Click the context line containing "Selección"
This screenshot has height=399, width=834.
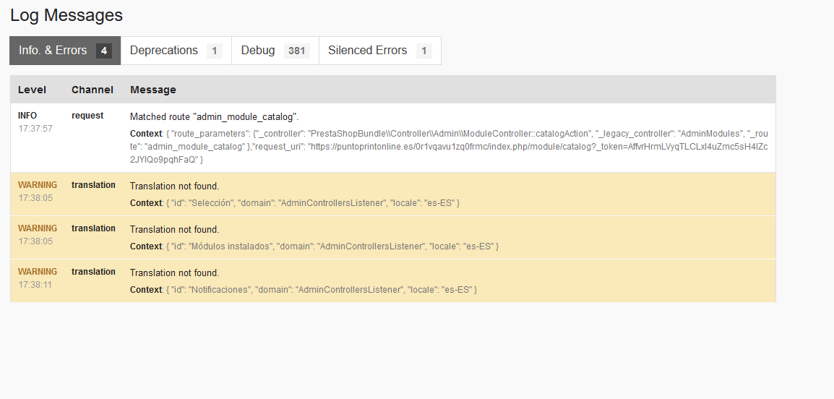[295, 203]
